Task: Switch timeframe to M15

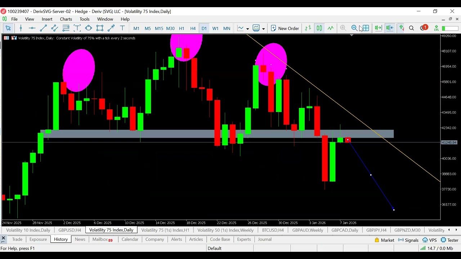Action: (x=159, y=28)
